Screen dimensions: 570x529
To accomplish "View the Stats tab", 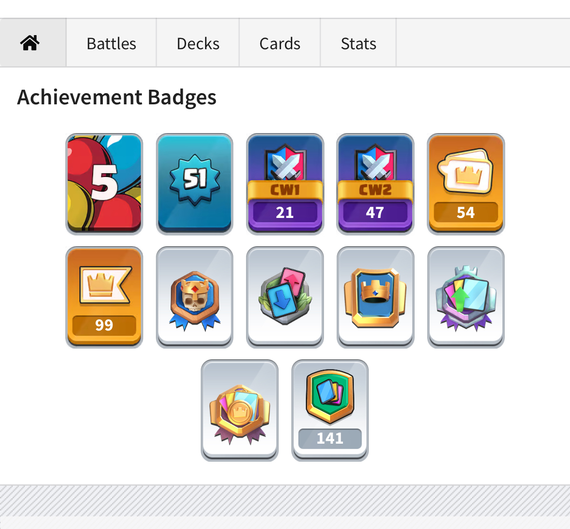I will pos(358,43).
